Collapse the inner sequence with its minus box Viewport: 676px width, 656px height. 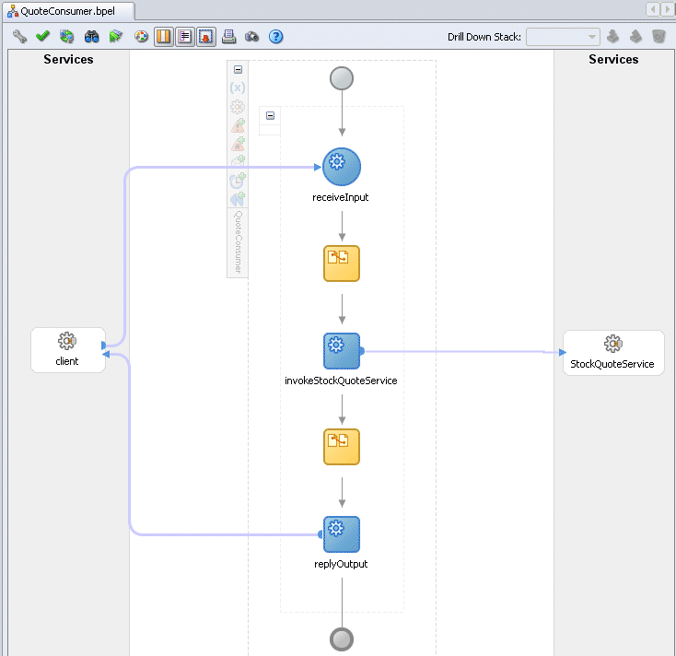[x=271, y=115]
